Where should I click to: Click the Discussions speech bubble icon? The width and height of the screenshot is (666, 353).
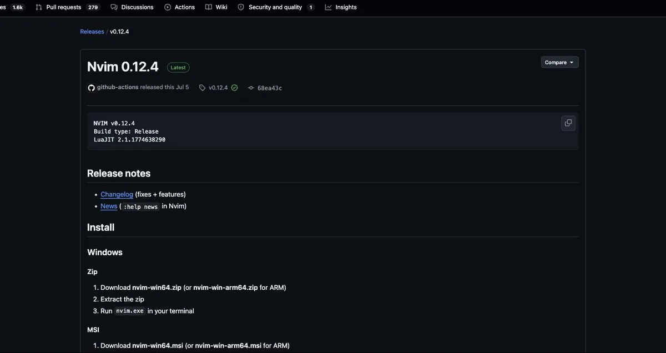pos(114,7)
